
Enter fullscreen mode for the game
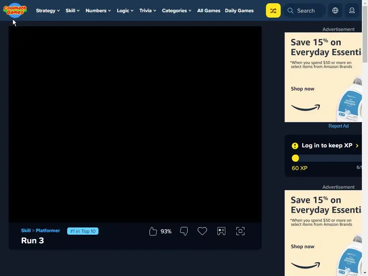[x=240, y=231]
